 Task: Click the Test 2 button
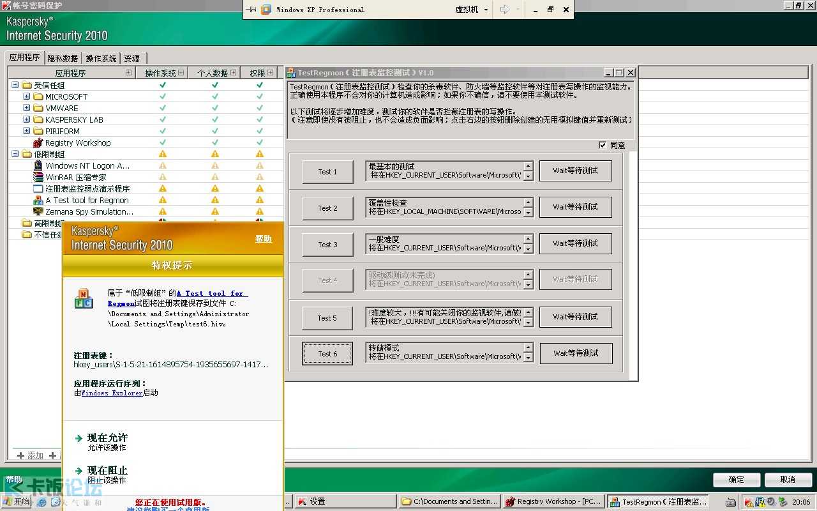click(327, 208)
